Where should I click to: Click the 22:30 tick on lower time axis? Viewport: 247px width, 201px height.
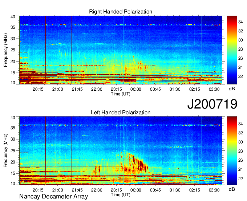pyautogui.click(x=97, y=190)
